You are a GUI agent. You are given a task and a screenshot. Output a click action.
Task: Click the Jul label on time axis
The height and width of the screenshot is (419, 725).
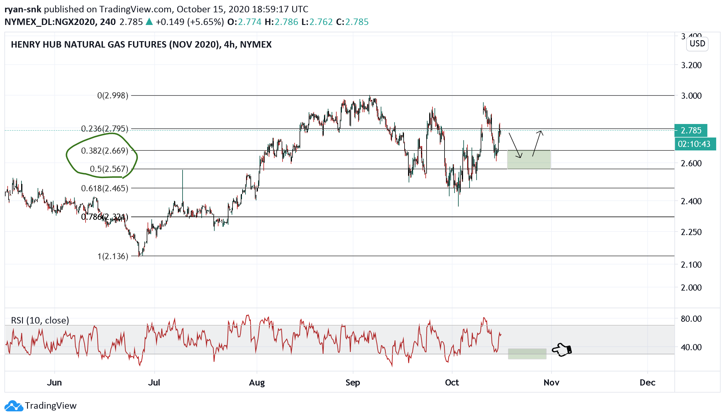coord(154,383)
